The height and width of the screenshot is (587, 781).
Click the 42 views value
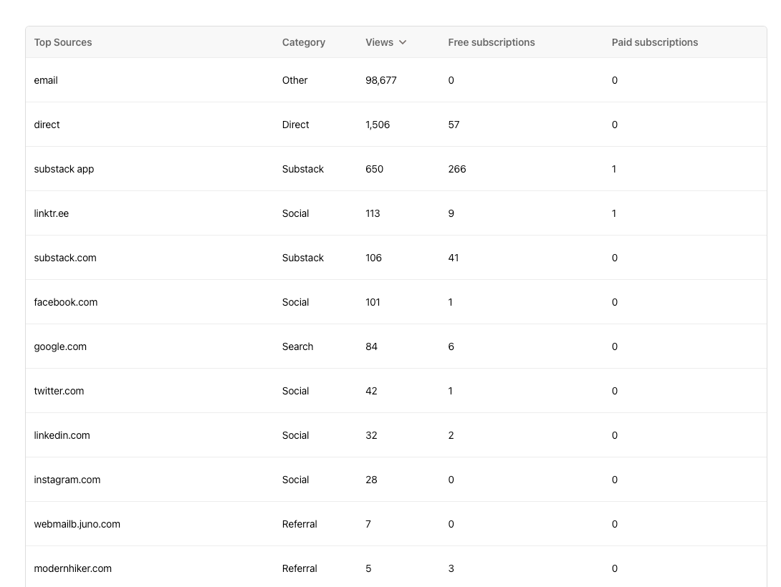tap(372, 391)
